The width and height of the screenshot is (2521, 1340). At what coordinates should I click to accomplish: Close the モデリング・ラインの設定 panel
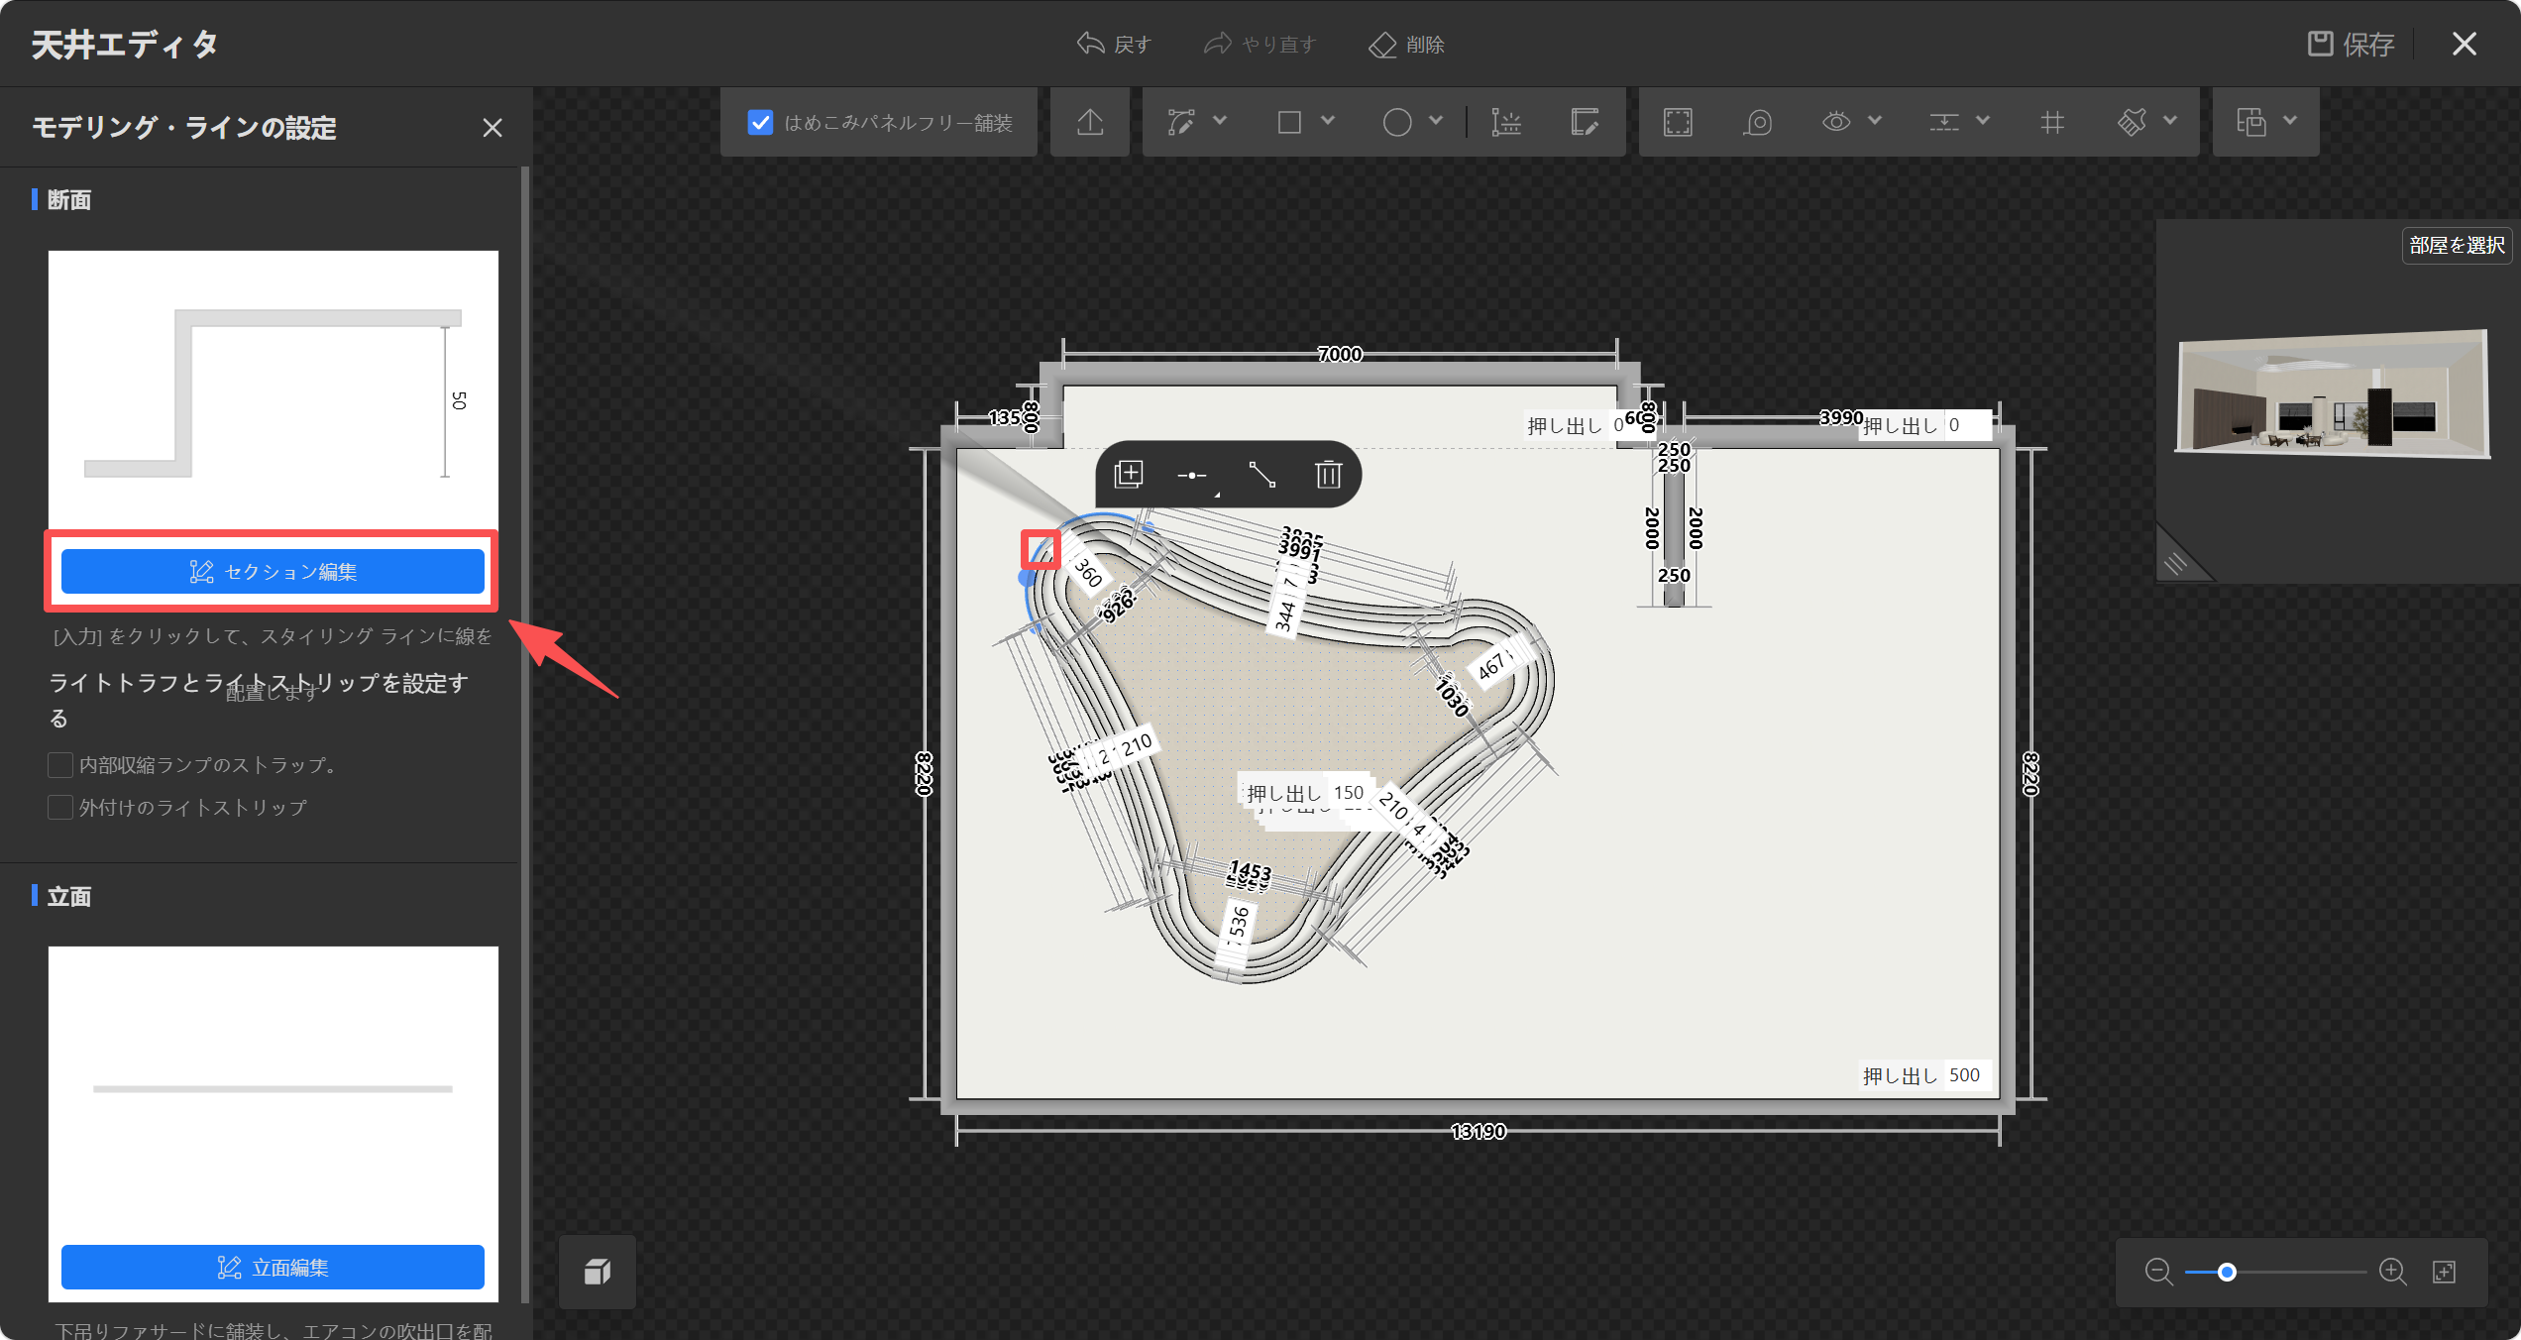(x=493, y=128)
